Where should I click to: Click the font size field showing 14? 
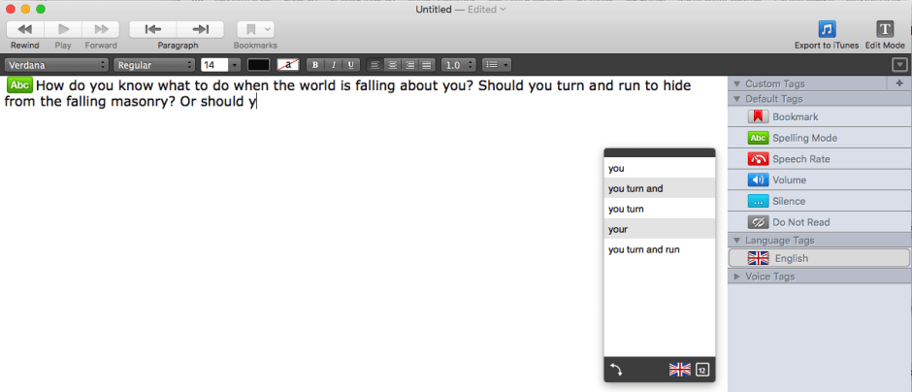pos(213,65)
